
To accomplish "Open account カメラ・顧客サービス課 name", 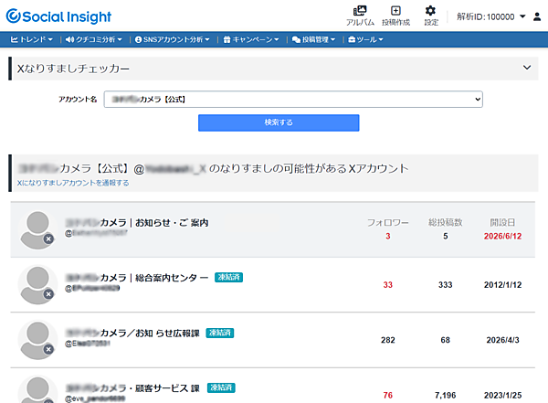I will (x=132, y=388).
